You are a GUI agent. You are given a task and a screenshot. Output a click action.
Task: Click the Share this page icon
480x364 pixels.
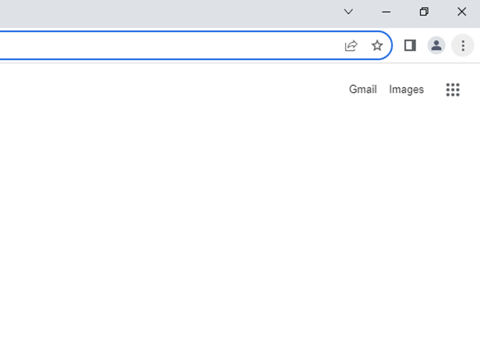[x=351, y=46]
